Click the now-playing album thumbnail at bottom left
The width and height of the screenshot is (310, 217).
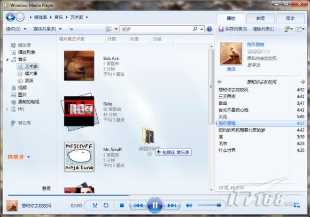point(12,206)
